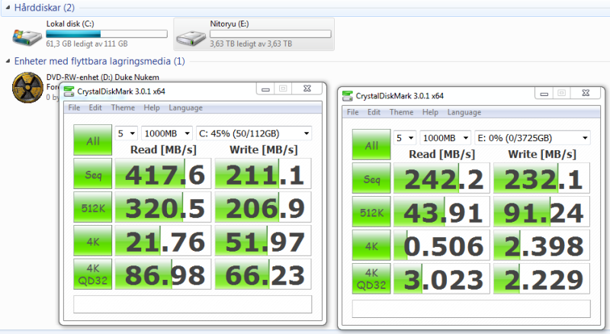Close the left CrystalDiskMark window
610x334 pixels.
coord(307,88)
